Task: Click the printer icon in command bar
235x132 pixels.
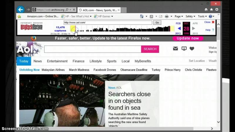Action: click(x=167, y=16)
